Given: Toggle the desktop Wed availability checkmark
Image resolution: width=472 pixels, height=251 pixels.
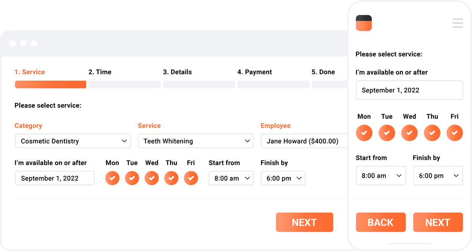Looking at the screenshot, I should [152, 178].
